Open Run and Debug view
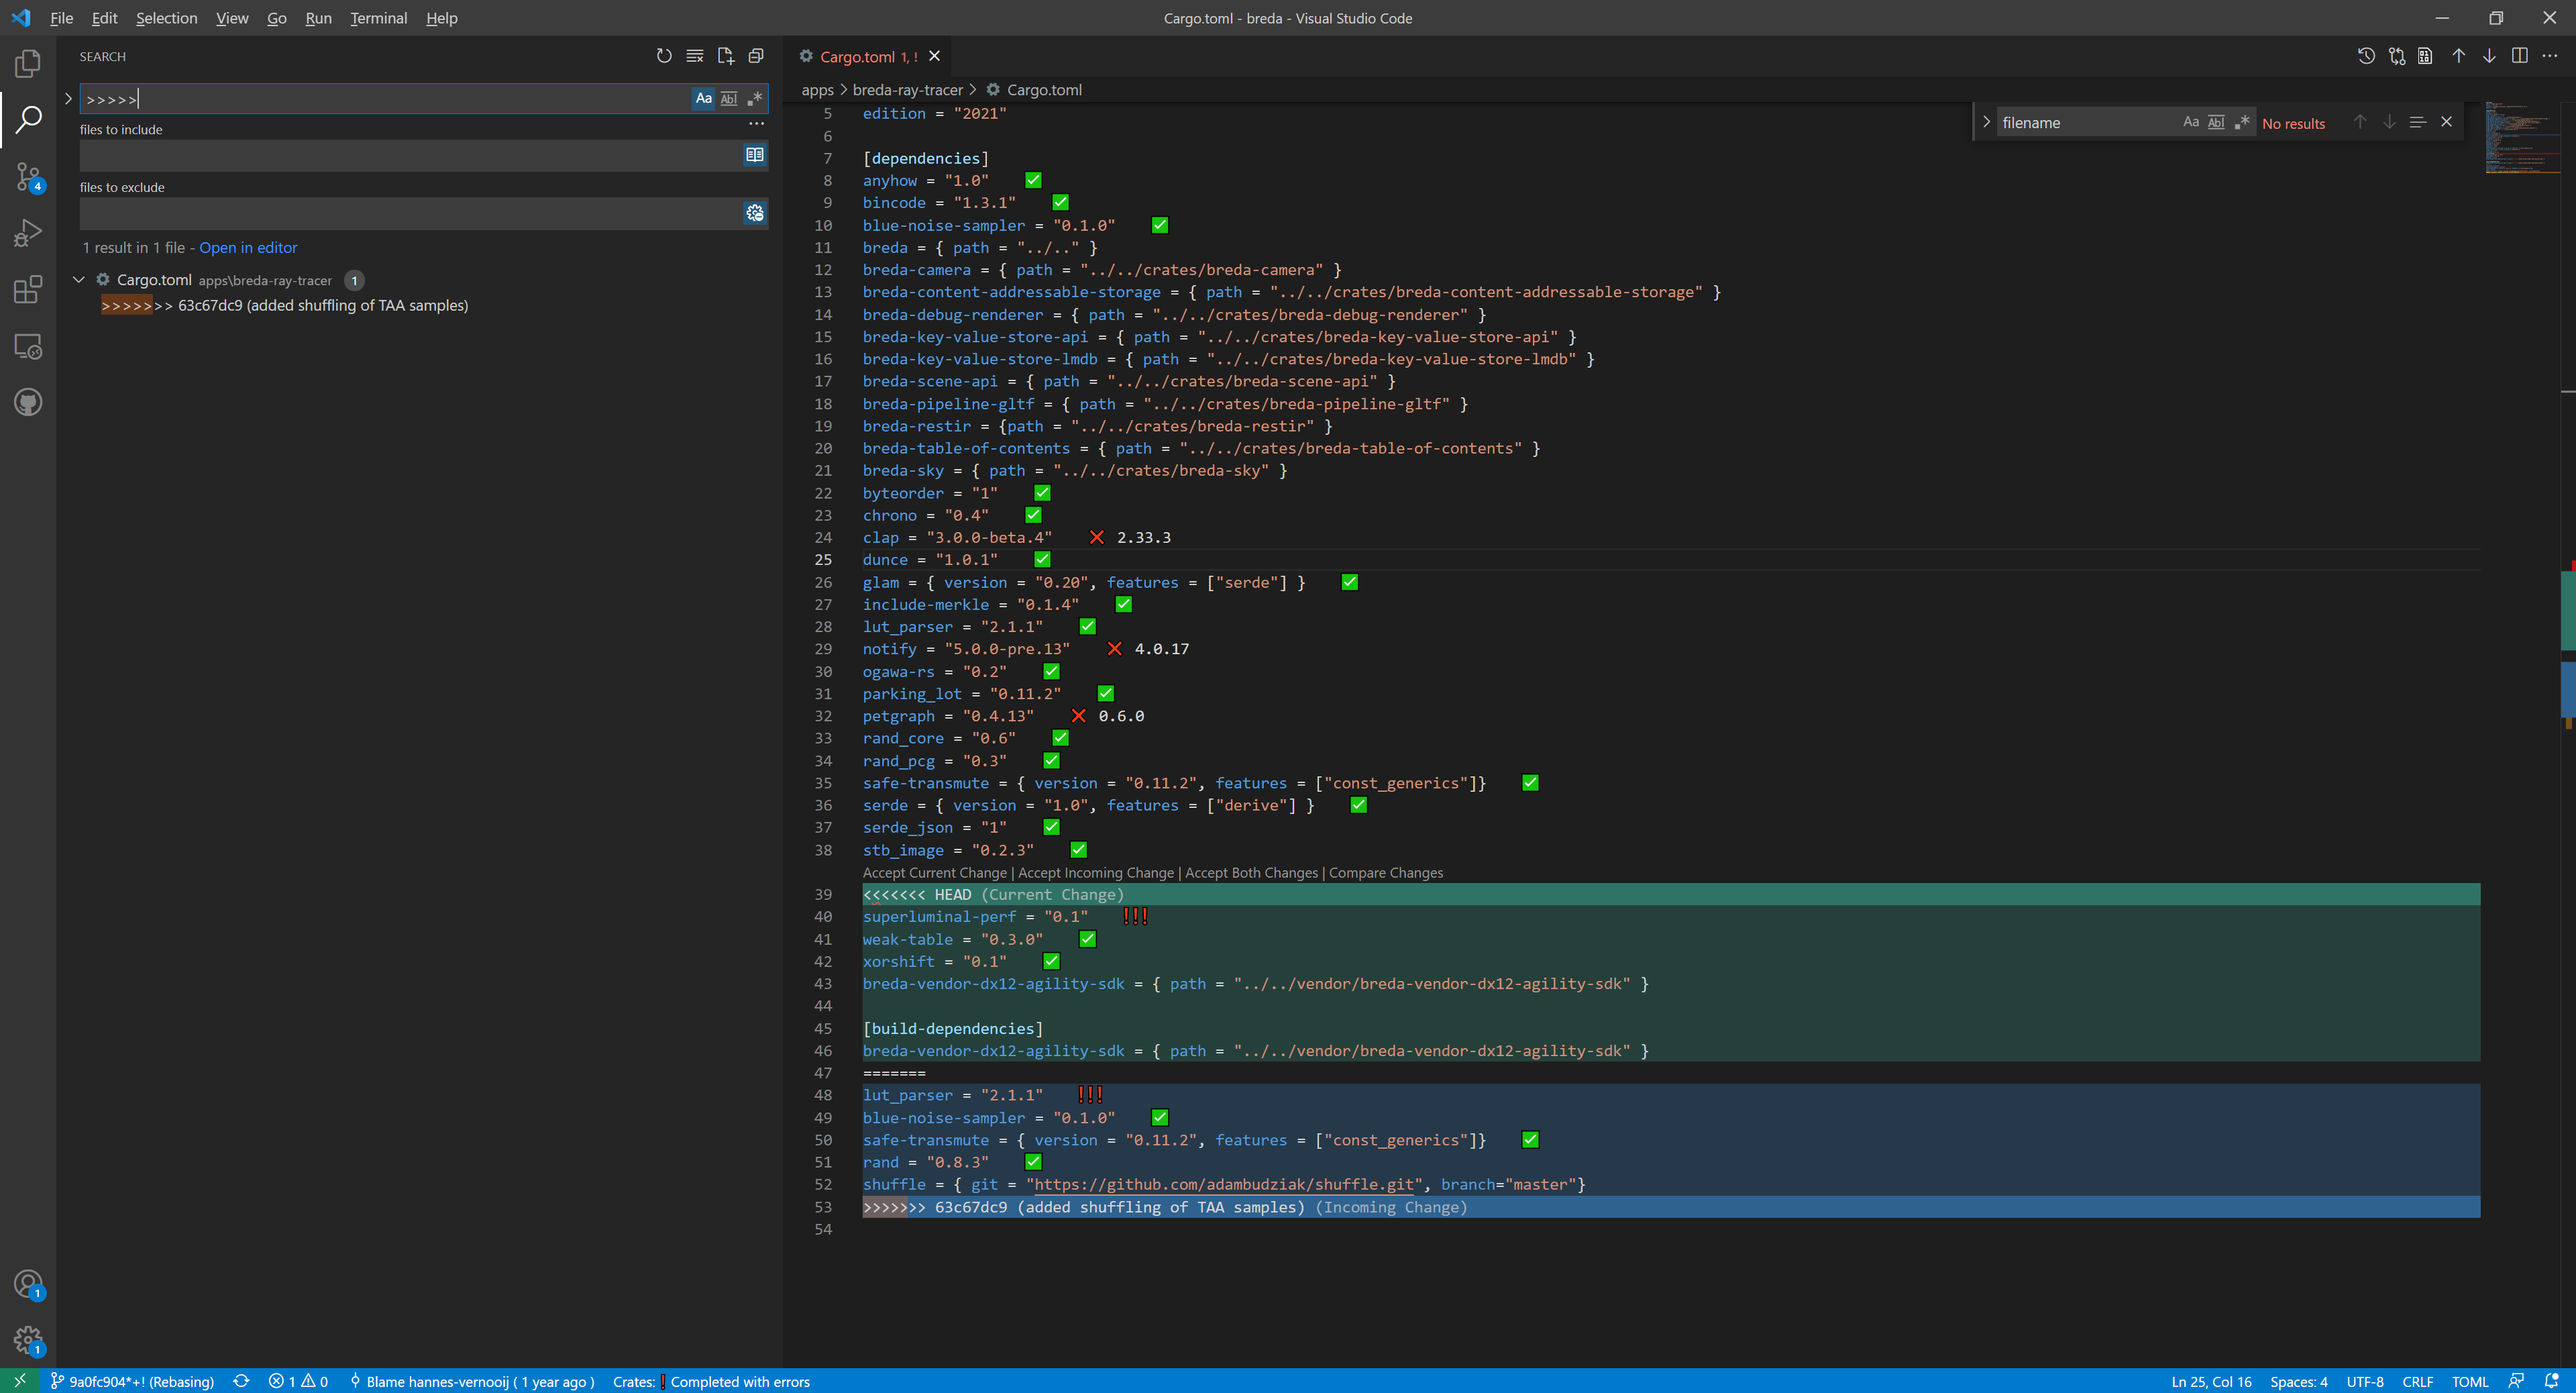2576x1393 pixels. tap(28, 233)
